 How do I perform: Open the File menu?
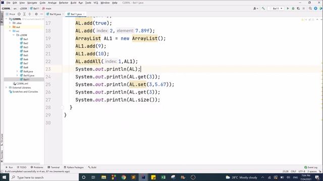coord(8,3)
